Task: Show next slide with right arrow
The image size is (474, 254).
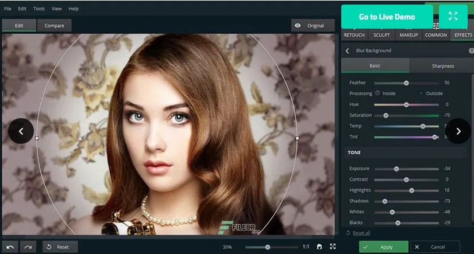Action: click(458, 131)
